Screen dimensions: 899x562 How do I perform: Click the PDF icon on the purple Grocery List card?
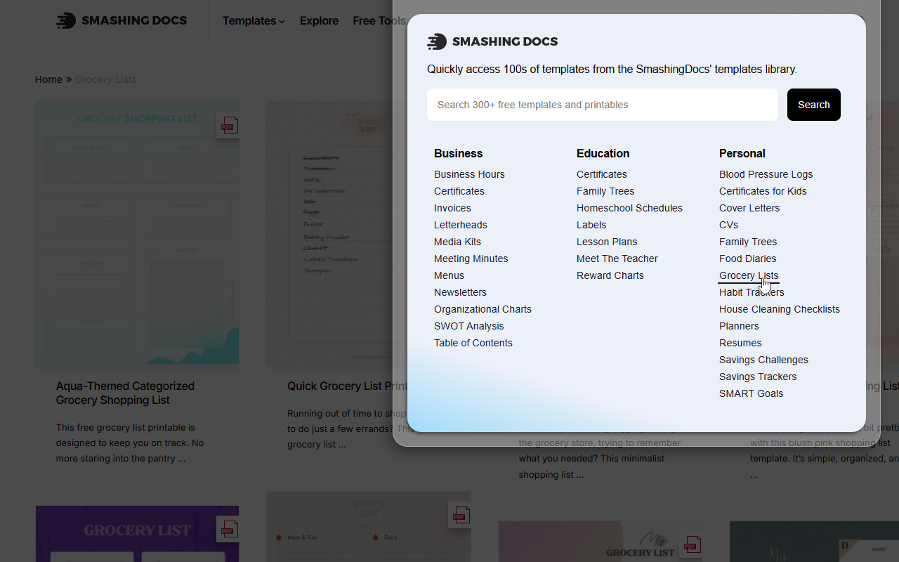click(x=228, y=529)
